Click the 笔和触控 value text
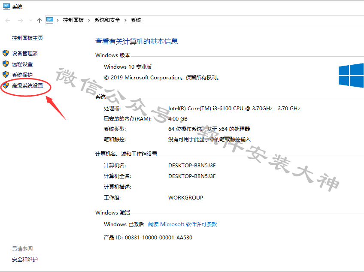Viewport: 364px width, 272px height. tap(209, 139)
